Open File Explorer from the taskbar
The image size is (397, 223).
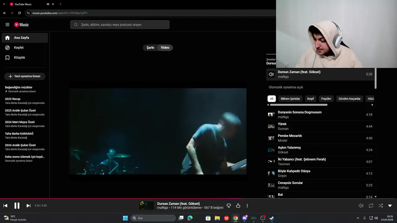tap(217, 218)
